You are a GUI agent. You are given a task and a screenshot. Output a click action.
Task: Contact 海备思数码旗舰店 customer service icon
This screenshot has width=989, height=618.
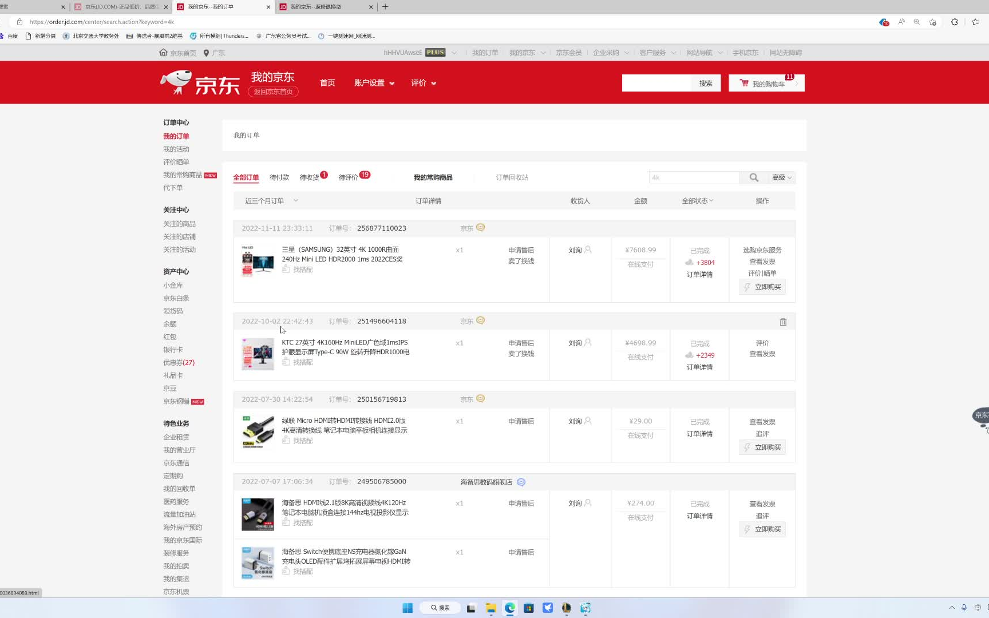tap(521, 482)
